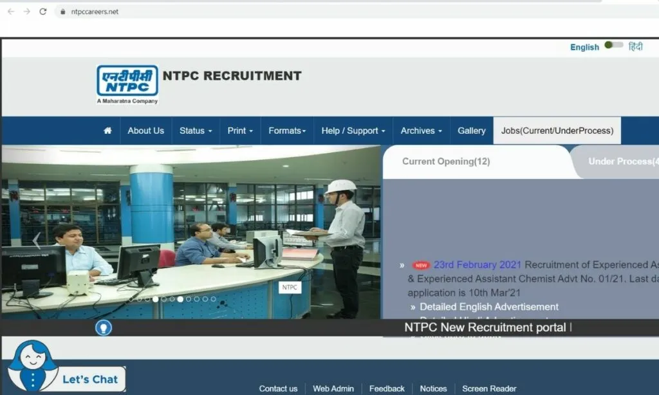
Task: Open the Detailed English Advertisement link
Action: click(x=488, y=307)
